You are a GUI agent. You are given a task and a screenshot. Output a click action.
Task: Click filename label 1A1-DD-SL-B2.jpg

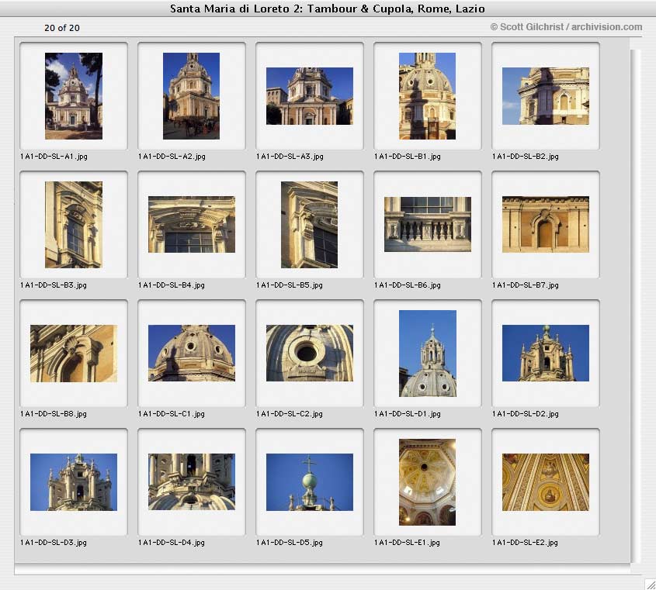[x=526, y=157]
